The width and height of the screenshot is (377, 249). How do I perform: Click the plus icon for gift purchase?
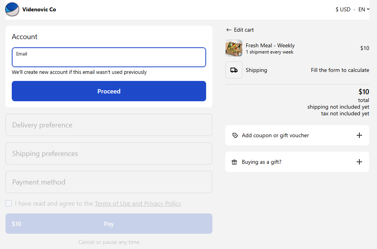[359, 162]
